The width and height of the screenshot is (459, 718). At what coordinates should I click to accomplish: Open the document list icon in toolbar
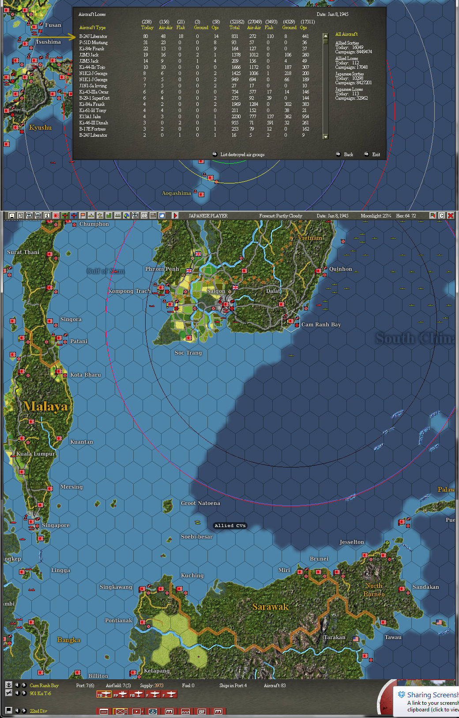(21, 216)
